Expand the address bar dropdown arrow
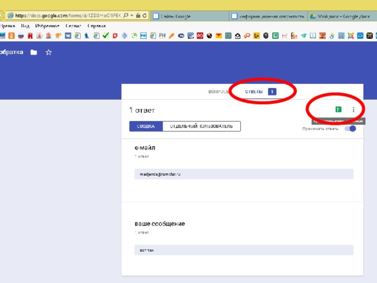This screenshot has width=377, height=283. tap(130, 15)
